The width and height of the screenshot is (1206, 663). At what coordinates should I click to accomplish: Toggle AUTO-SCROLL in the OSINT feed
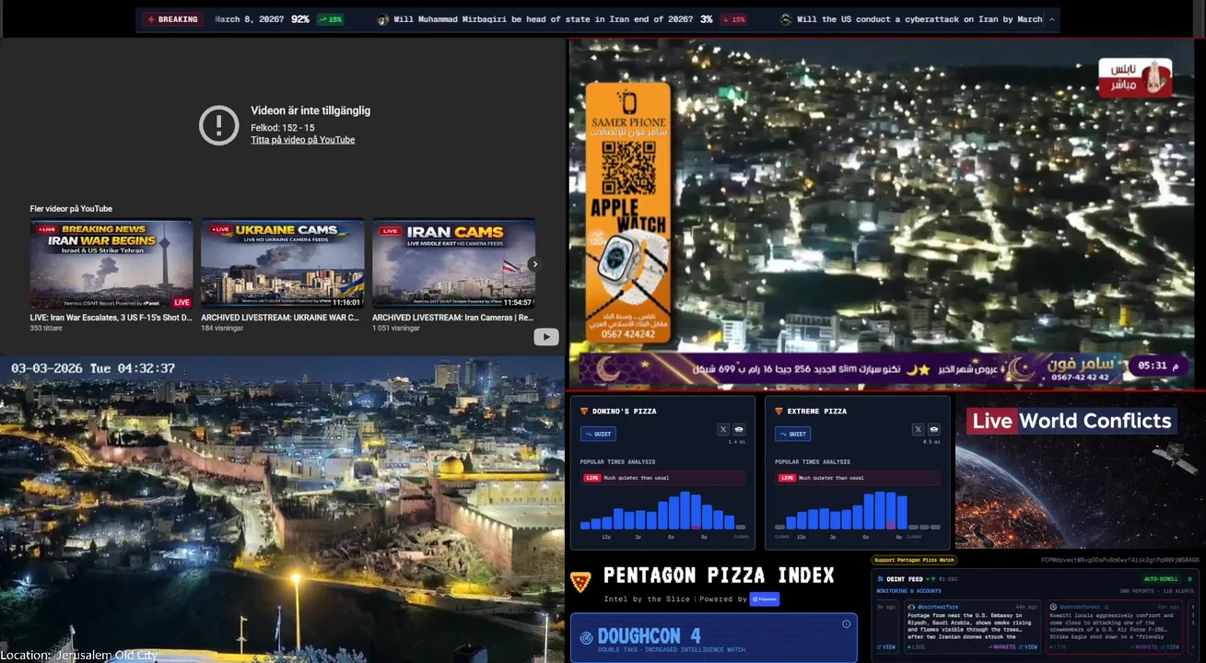point(1161,579)
